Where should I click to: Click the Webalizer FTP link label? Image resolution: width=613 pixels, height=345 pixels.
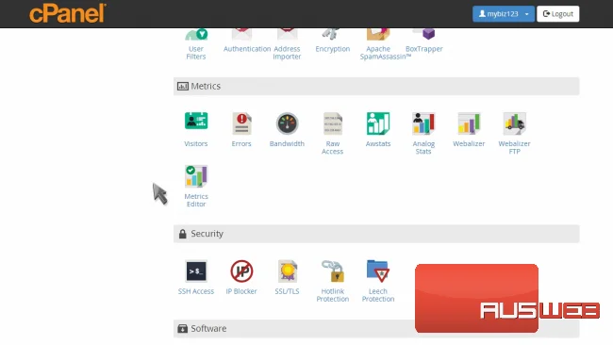coord(515,148)
